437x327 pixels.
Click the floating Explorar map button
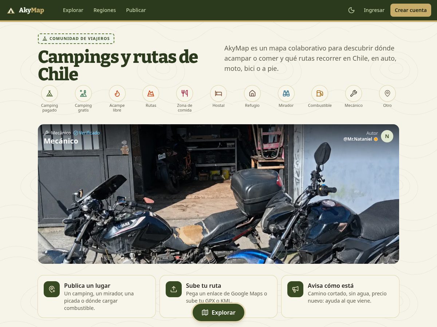[x=219, y=312]
